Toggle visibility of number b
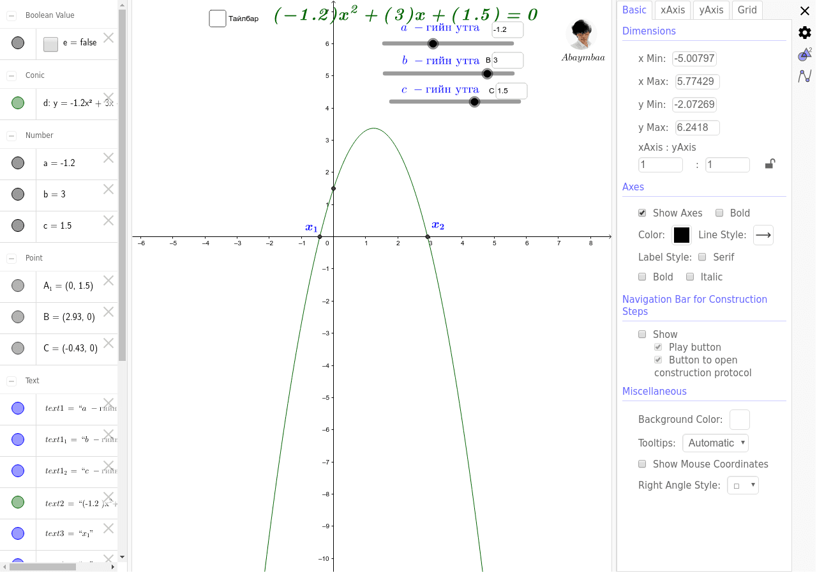 point(18,194)
